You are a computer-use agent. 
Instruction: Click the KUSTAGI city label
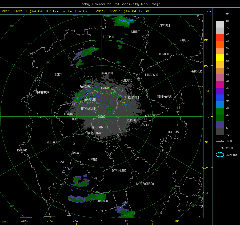tap(134, 98)
